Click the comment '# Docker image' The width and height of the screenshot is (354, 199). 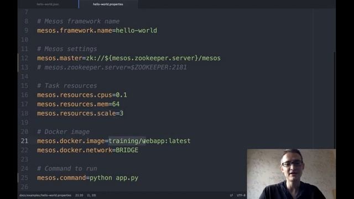point(63,132)
